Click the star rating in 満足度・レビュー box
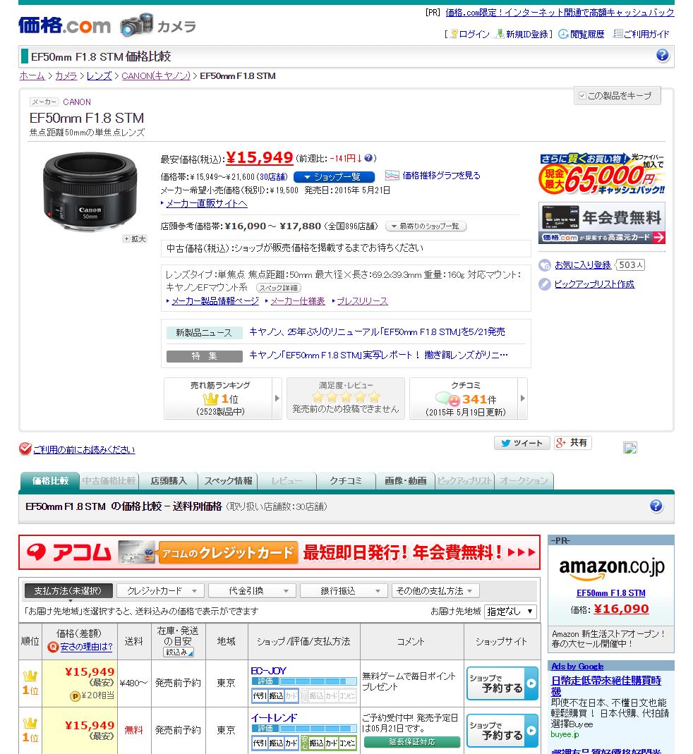 pyautogui.click(x=346, y=397)
